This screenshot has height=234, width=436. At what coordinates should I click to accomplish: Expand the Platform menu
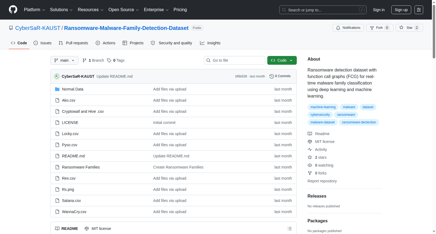pos(34,10)
